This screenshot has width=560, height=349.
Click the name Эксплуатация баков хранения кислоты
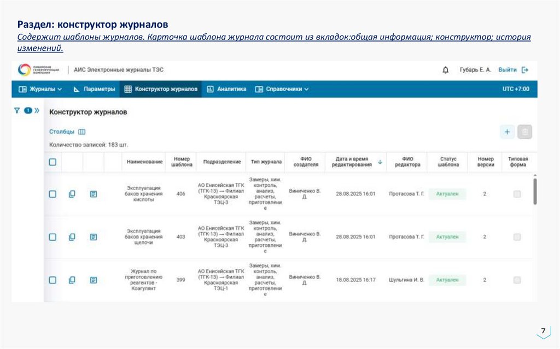[x=144, y=194]
